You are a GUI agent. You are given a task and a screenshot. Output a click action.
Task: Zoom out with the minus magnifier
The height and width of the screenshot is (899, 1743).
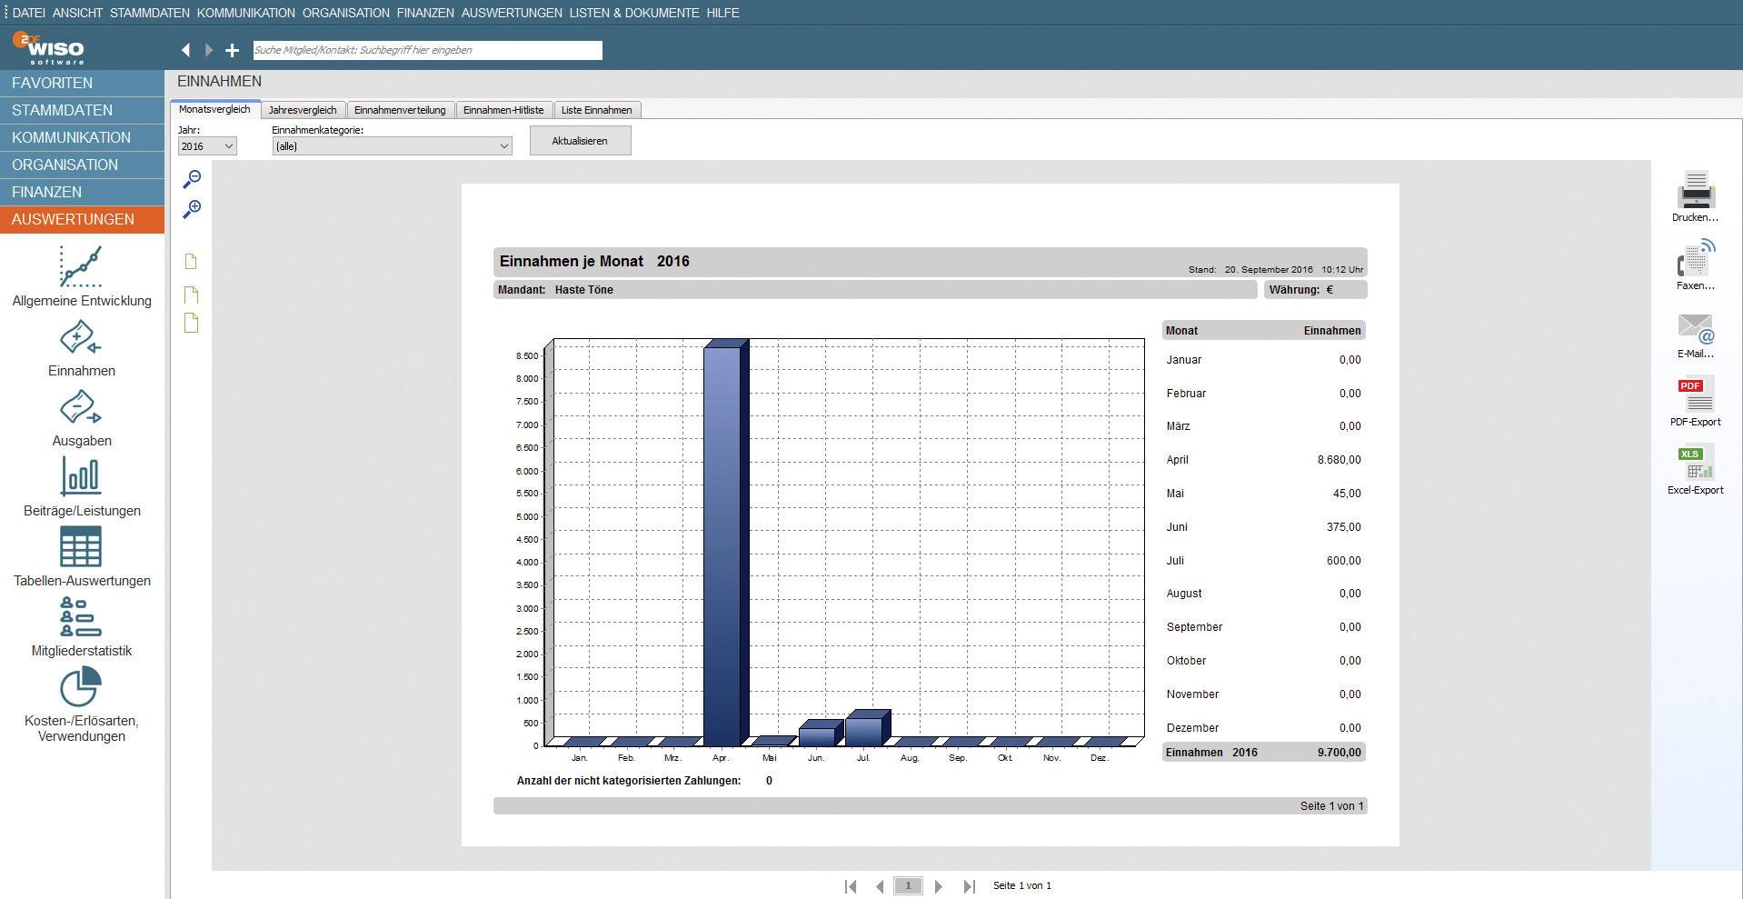click(192, 178)
